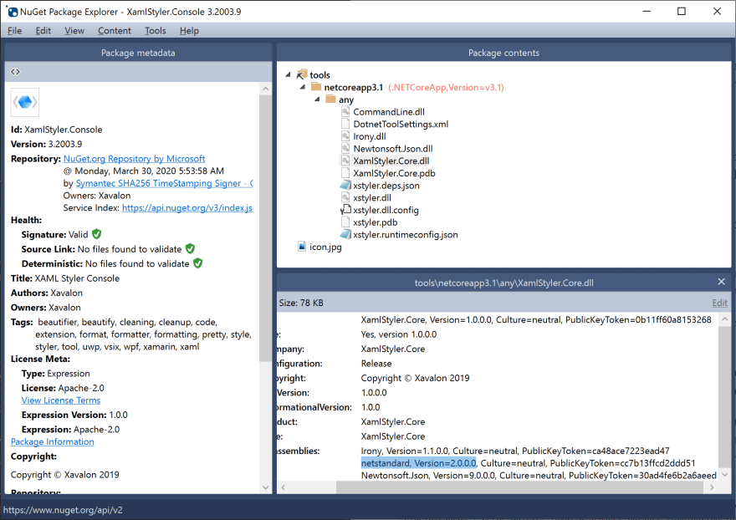Screen dimensions: 736x520
Task: Click the XamlStyler.Core.dll file icon
Action: coord(345,160)
